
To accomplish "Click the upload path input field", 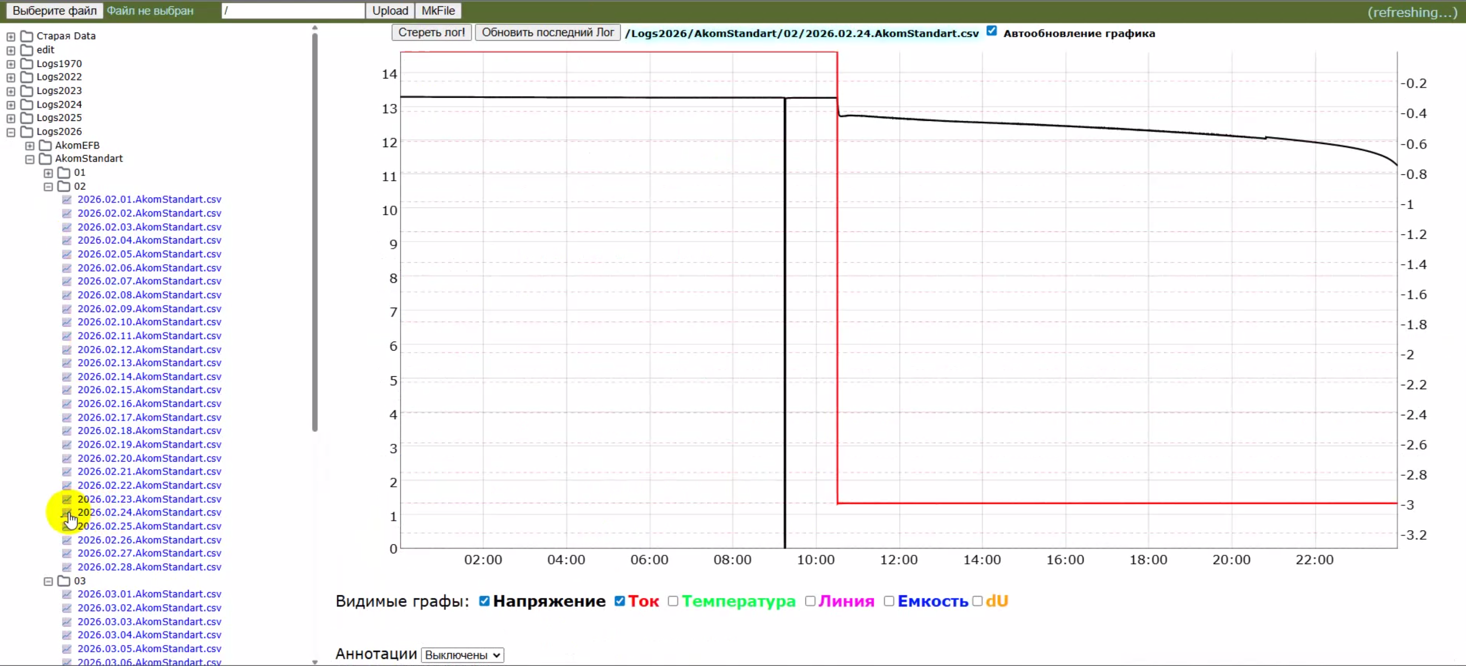I will 292,11.
